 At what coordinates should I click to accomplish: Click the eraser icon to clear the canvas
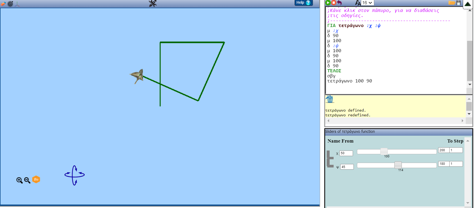pyautogui.click(x=3, y=4)
